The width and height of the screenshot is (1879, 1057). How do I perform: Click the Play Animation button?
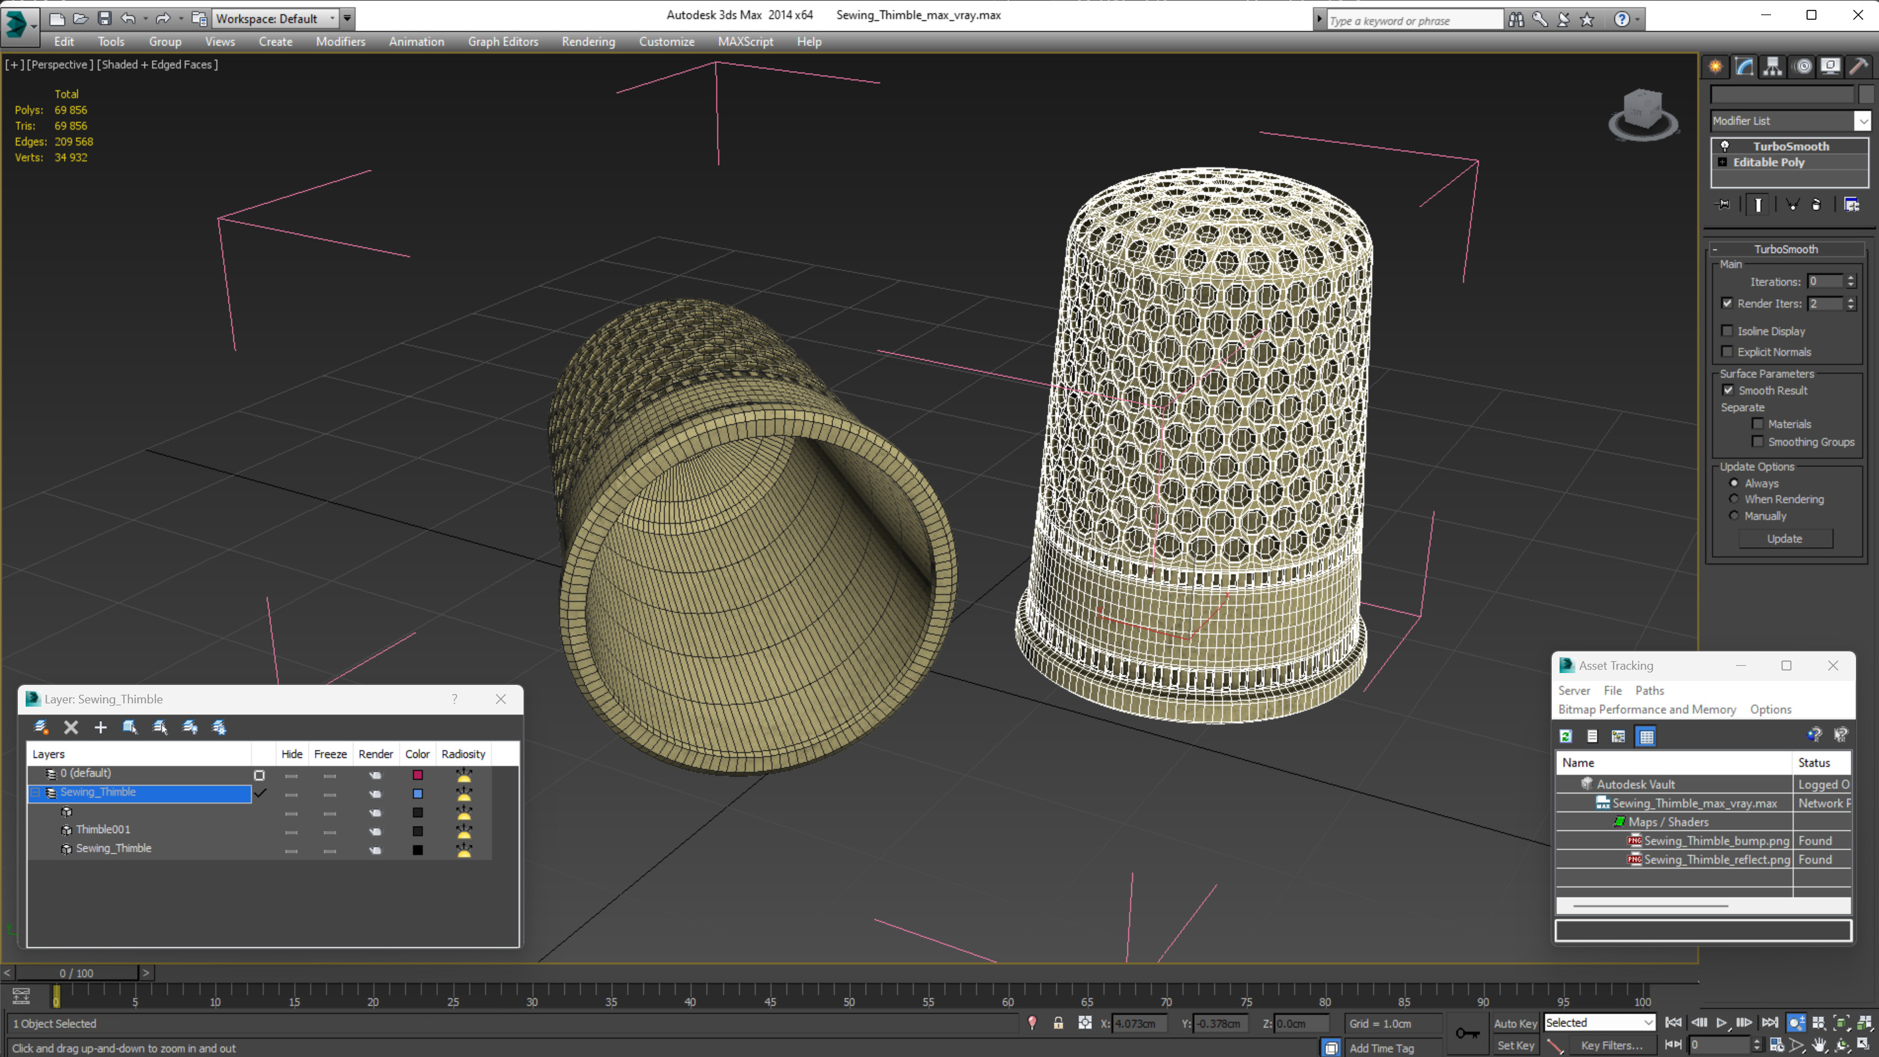1722,1023
